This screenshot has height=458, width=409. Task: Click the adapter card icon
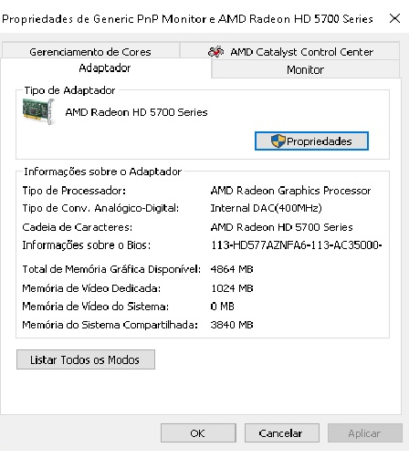(x=38, y=111)
